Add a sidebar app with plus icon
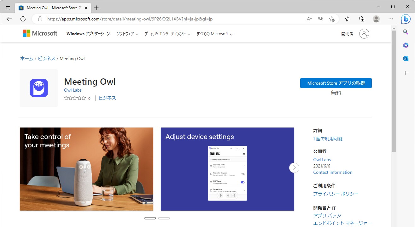This screenshot has height=227, width=415. pyautogui.click(x=406, y=73)
